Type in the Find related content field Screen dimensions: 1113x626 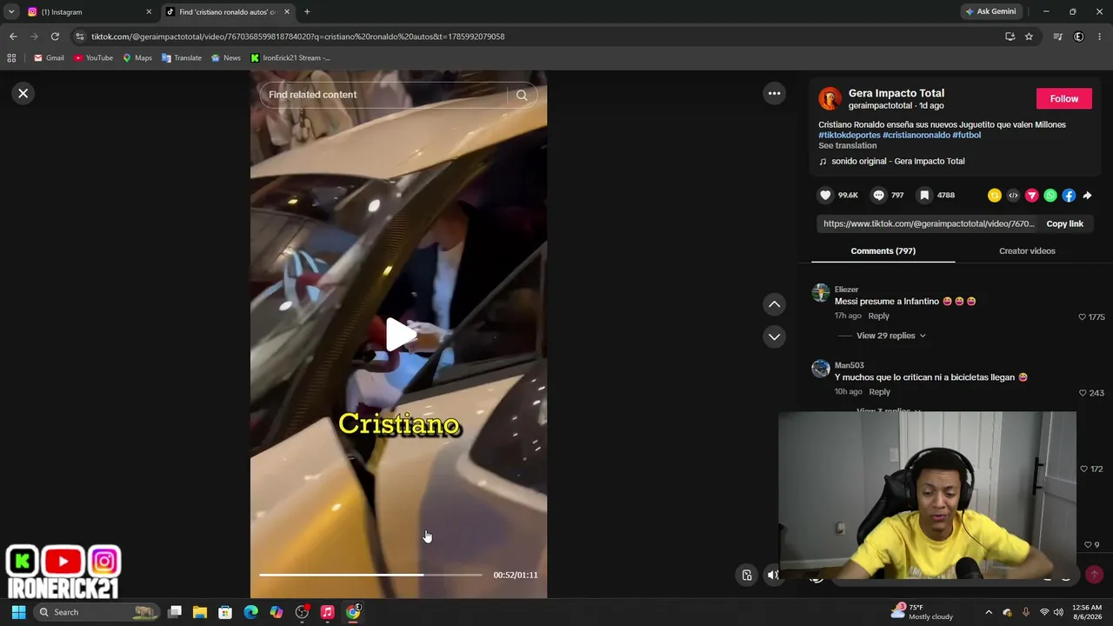(383, 95)
